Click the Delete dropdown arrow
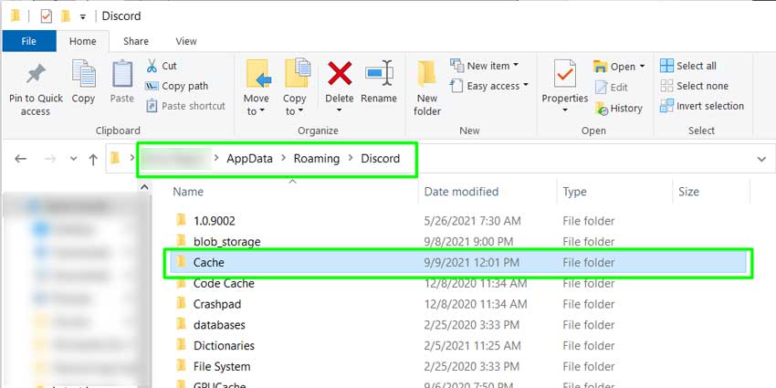This screenshot has height=388, width=776. click(x=340, y=110)
